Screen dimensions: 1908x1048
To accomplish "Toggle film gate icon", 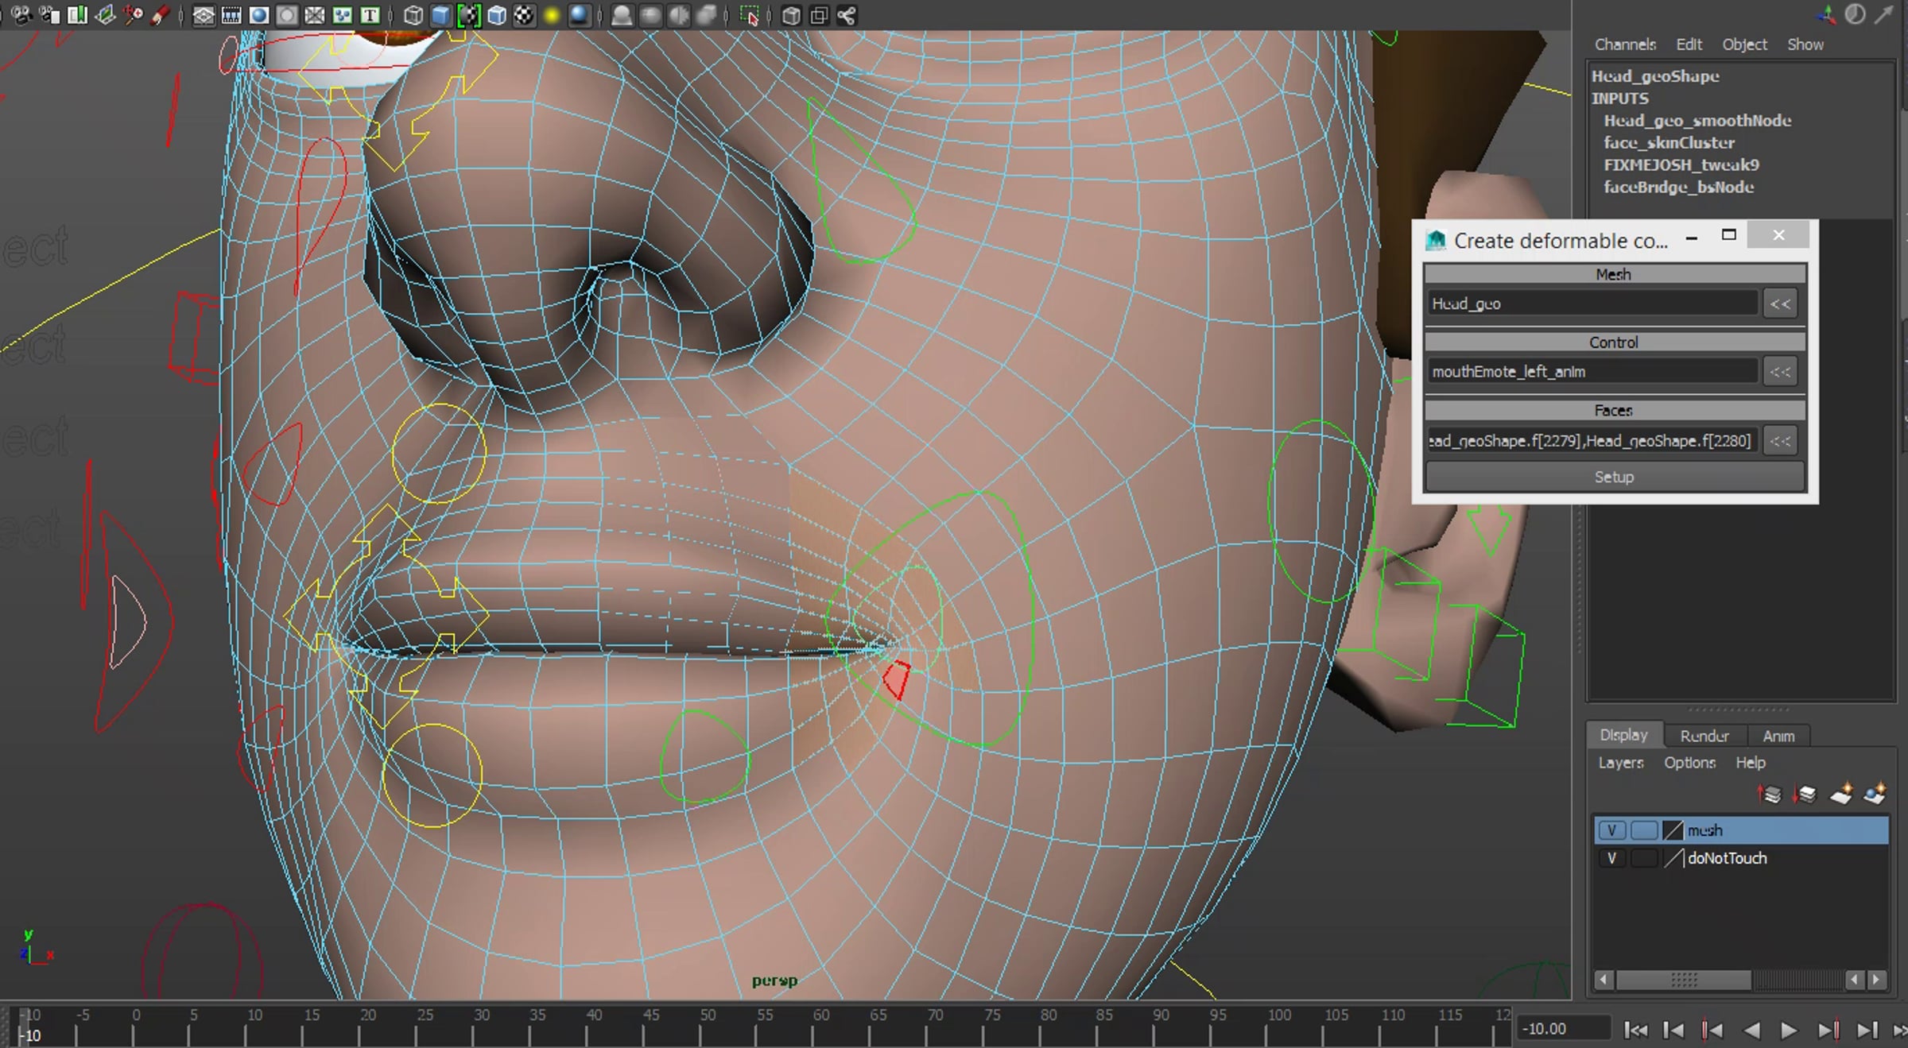I will coord(231,15).
